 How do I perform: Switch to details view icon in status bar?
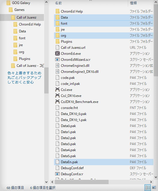[148, 188]
